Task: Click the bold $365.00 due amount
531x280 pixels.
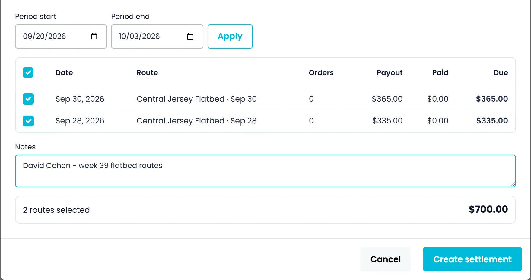Action: [492, 99]
